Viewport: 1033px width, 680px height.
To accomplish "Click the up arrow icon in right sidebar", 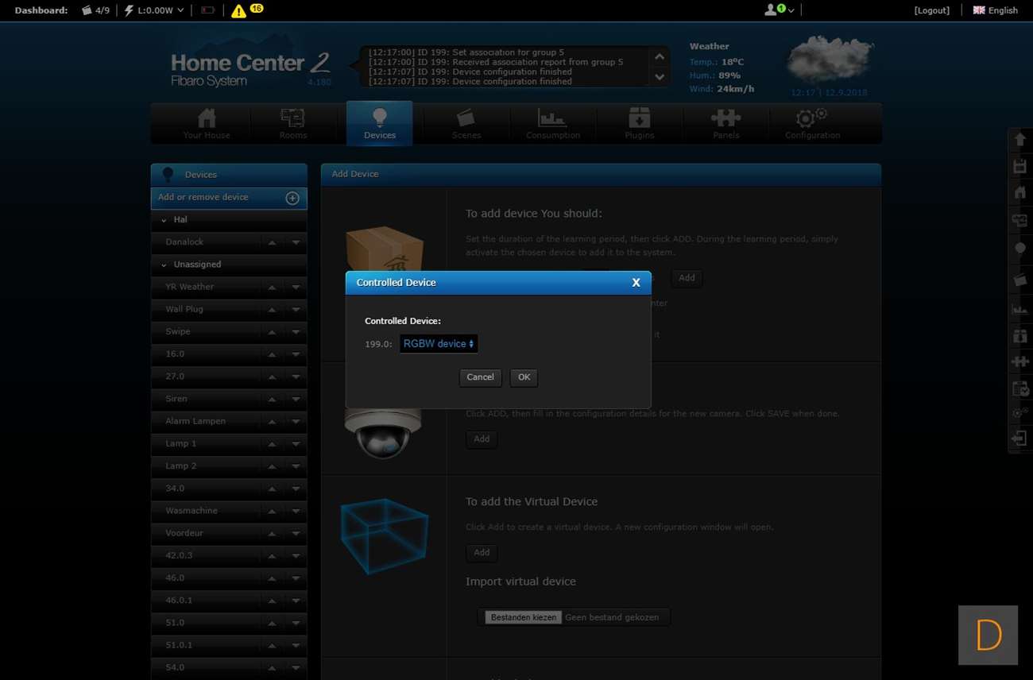I will click(x=1020, y=140).
